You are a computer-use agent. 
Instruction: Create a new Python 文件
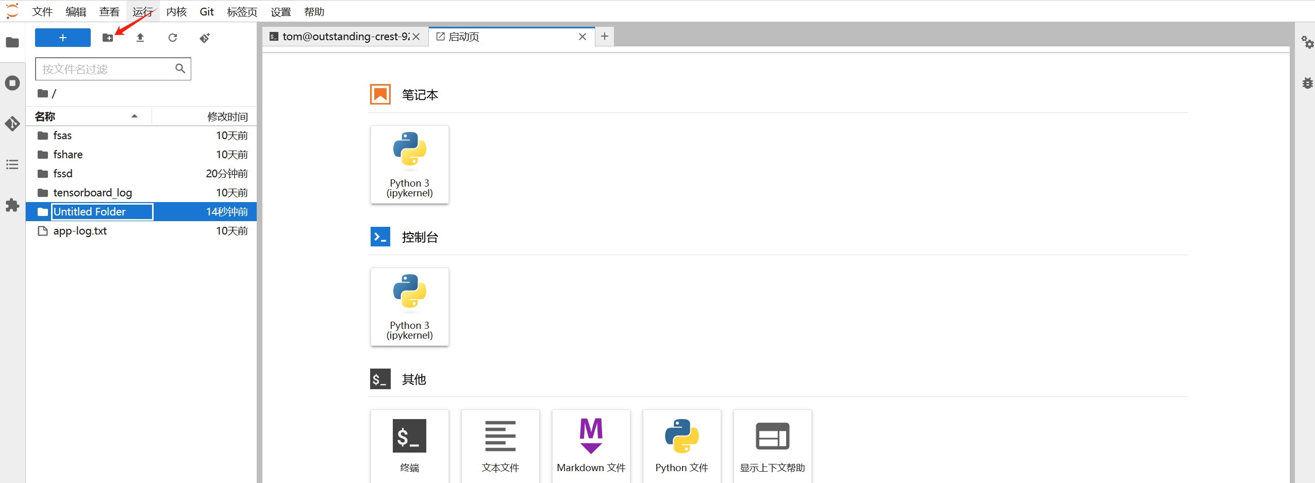[682, 446]
